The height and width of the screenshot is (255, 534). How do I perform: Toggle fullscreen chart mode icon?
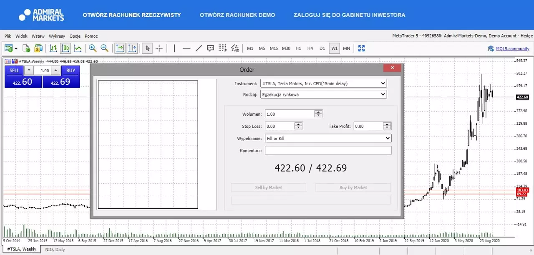362,48
